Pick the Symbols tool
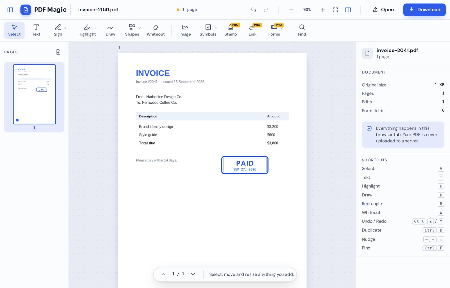This screenshot has height=288, width=450. (208, 30)
